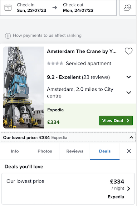This screenshot has height=206, width=137.
Task: Click the four-star rating icons
Action: [55, 64]
